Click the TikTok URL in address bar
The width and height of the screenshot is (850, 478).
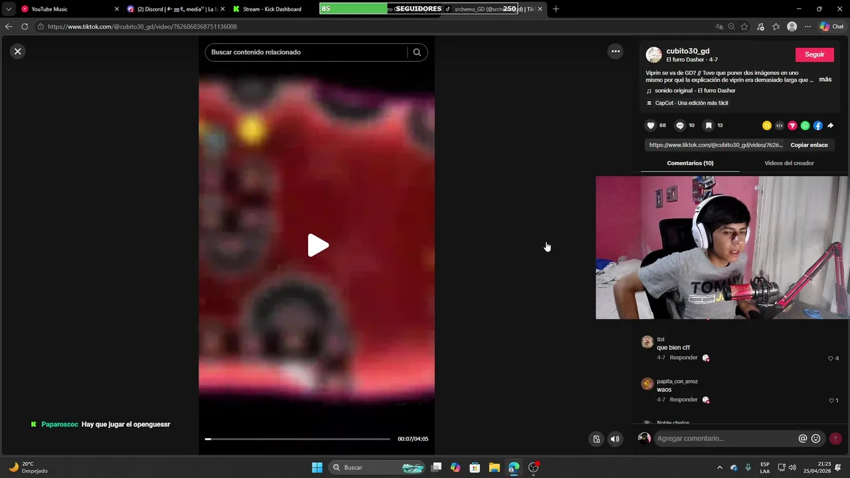click(142, 27)
